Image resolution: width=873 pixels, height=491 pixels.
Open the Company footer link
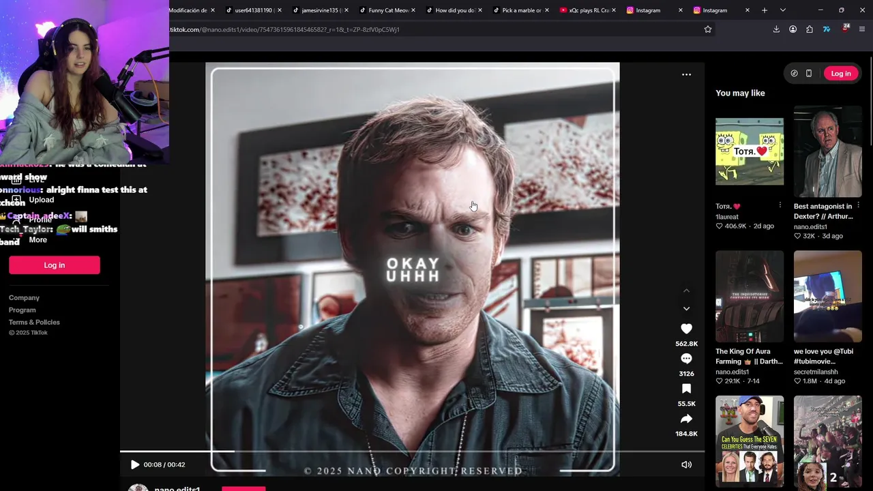pyautogui.click(x=24, y=298)
